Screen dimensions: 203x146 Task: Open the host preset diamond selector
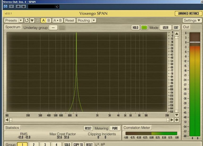coord(57,7)
